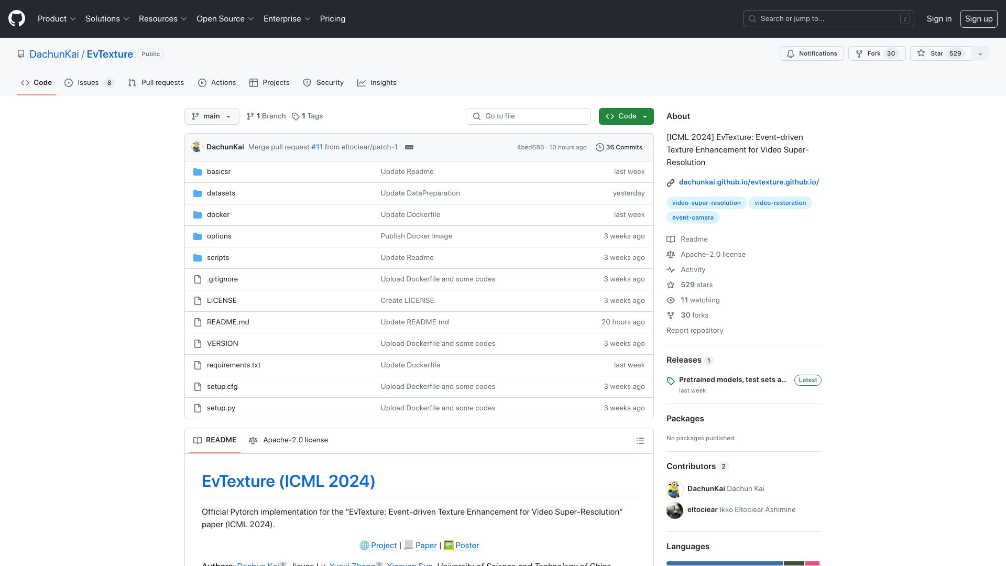The height and width of the screenshot is (566, 1006).
Task: Open the 1 Branch list
Action: (266, 116)
